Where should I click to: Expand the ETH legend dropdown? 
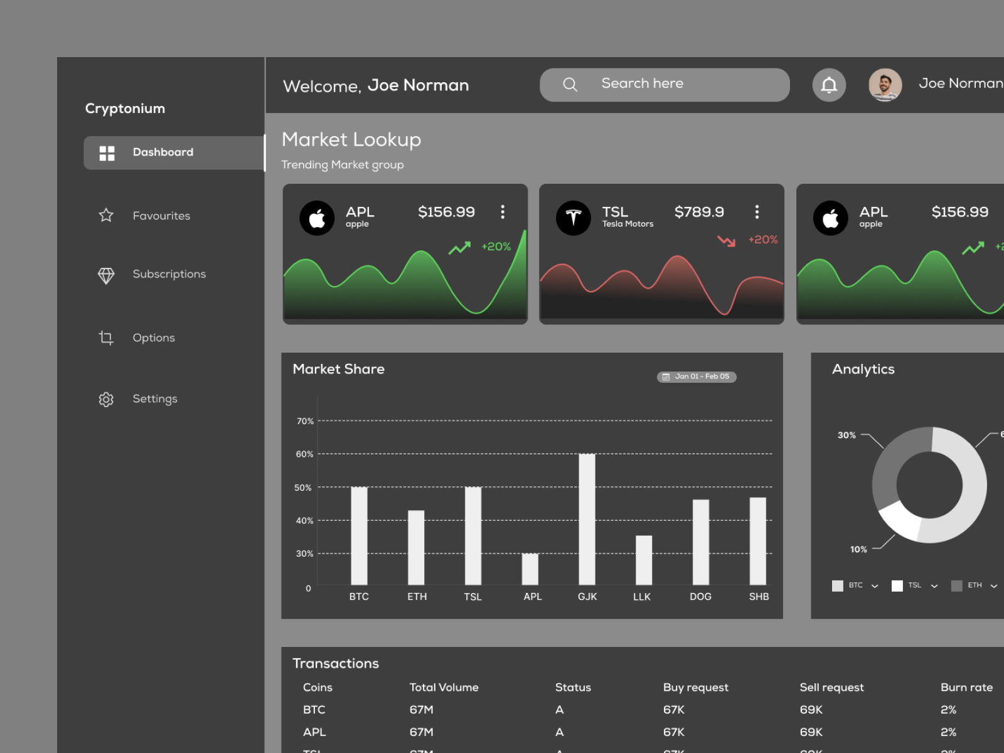994,586
